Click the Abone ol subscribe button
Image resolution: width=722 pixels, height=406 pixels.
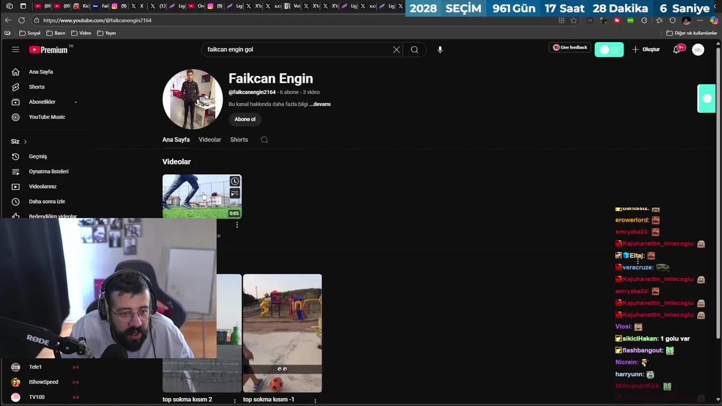[x=245, y=119]
